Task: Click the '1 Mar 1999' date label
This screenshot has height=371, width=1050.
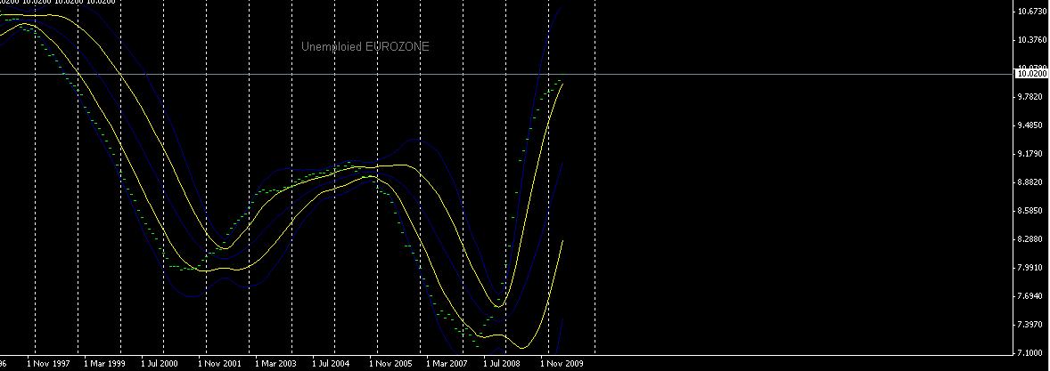Action: pyautogui.click(x=105, y=364)
